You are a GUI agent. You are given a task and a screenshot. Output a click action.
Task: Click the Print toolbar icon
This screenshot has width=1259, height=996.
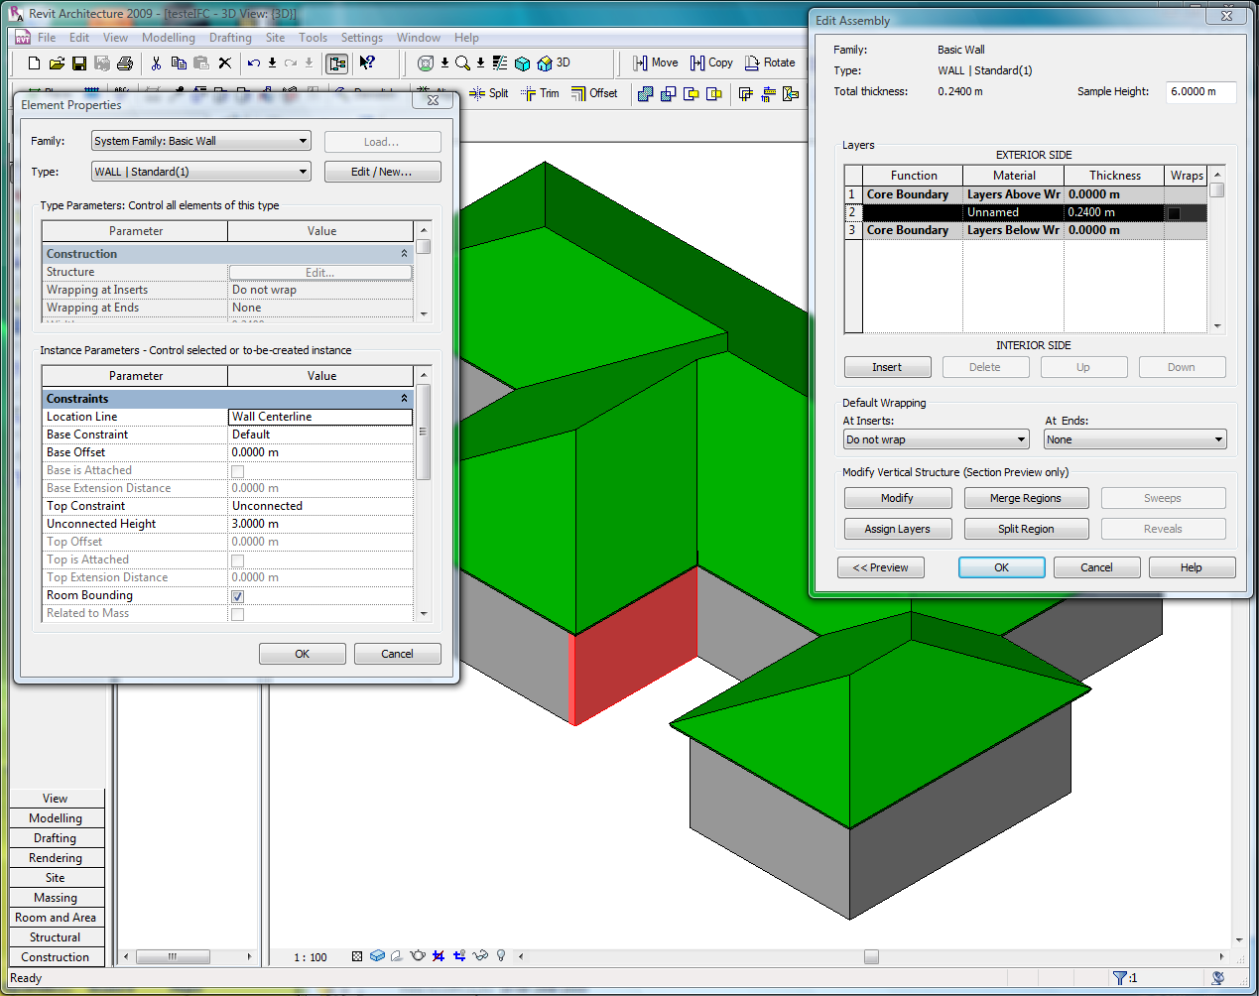(x=125, y=62)
